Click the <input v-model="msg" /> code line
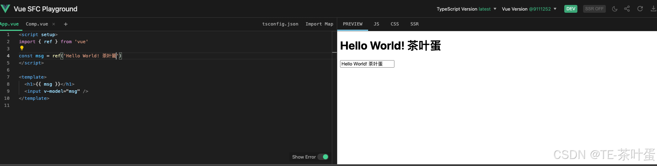Screen dimensions: 657x166 pos(56,91)
